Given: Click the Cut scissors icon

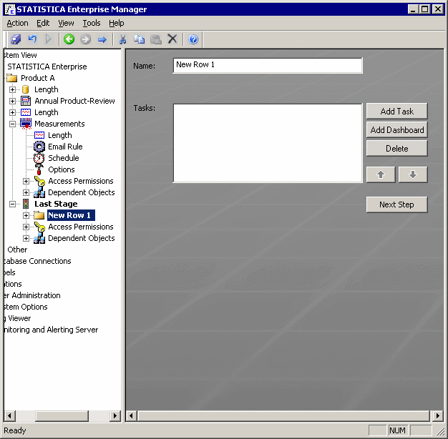Looking at the screenshot, I should tap(122, 39).
